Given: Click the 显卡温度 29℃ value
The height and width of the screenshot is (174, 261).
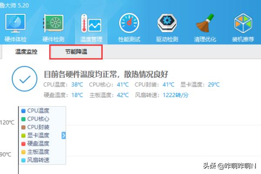Looking at the screenshot, I should [x=214, y=84].
